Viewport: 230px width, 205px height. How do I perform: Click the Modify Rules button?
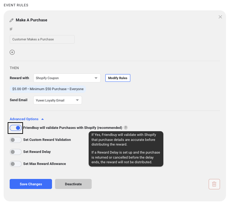click(x=118, y=78)
